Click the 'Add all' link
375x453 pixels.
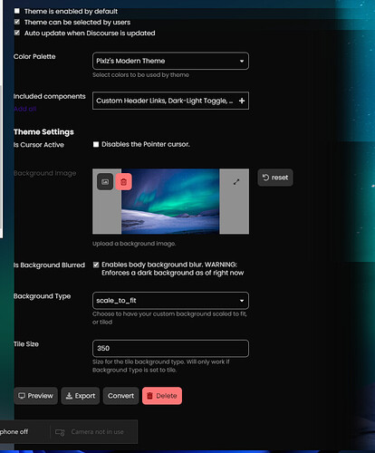point(25,109)
